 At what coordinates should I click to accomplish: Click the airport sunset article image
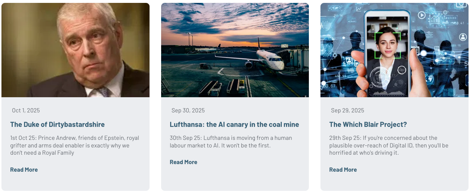(x=235, y=50)
